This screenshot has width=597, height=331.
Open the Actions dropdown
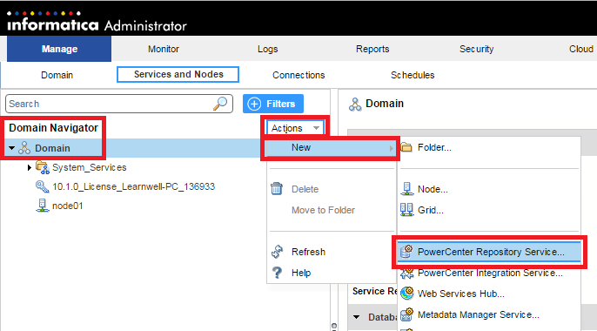[295, 128]
